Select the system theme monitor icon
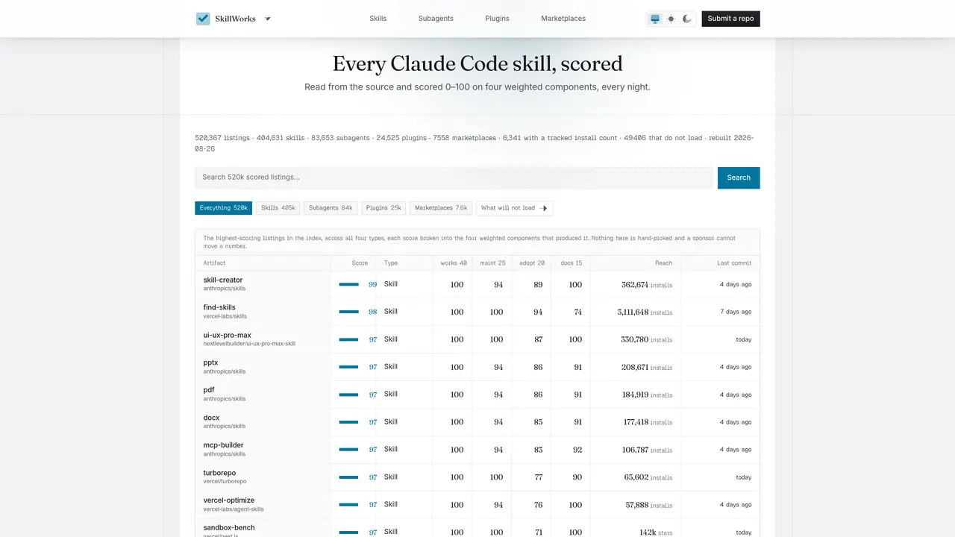955x537 pixels. pyautogui.click(x=655, y=19)
